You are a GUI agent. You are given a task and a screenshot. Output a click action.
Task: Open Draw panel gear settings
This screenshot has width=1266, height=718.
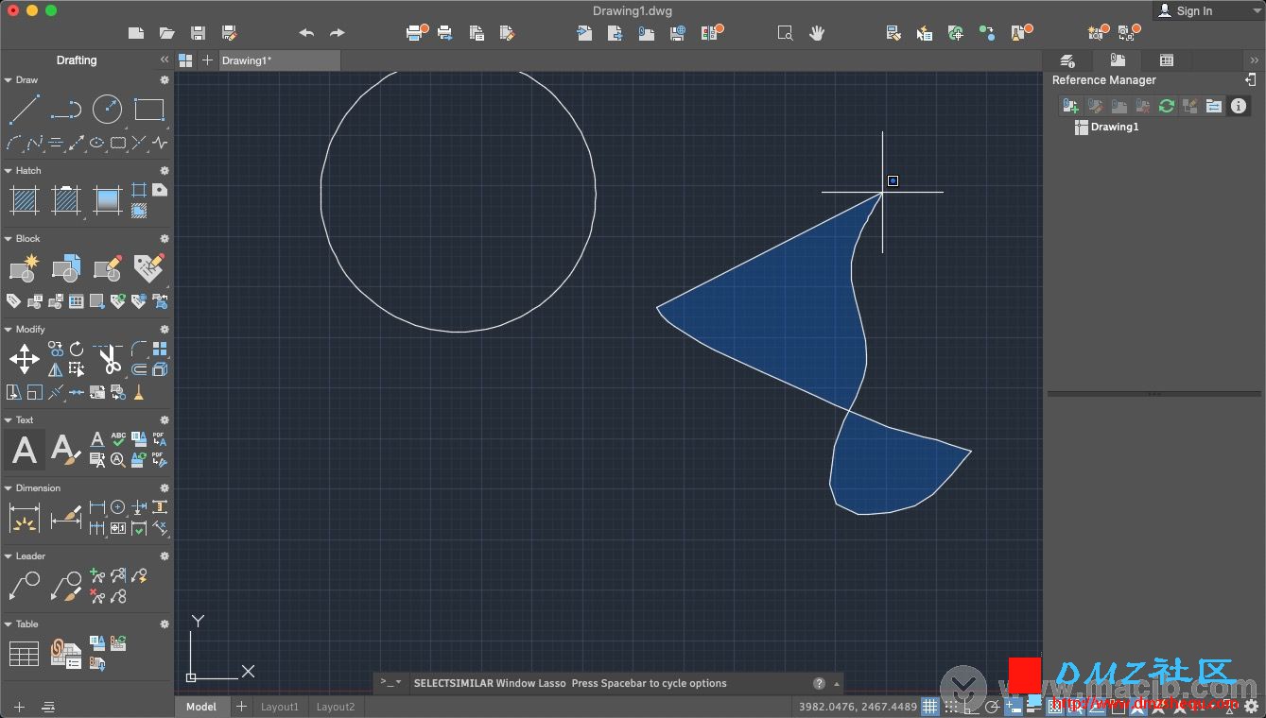tap(165, 80)
